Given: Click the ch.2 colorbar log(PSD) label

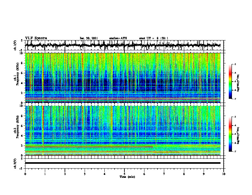Looking at the screenshot, I should [x=238, y=135].
